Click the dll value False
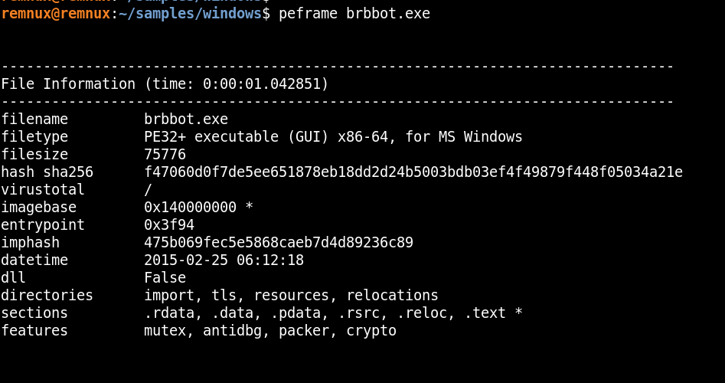The height and width of the screenshot is (383, 725). point(165,278)
